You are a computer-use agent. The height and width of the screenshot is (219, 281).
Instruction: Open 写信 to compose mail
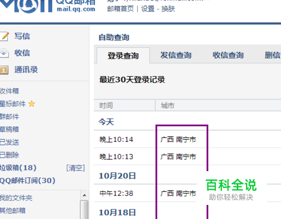click(x=22, y=36)
